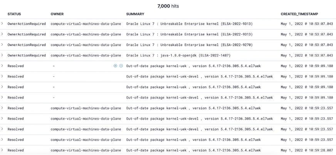
Task: Sort by OWNER column header
Action: tap(57, 14)
